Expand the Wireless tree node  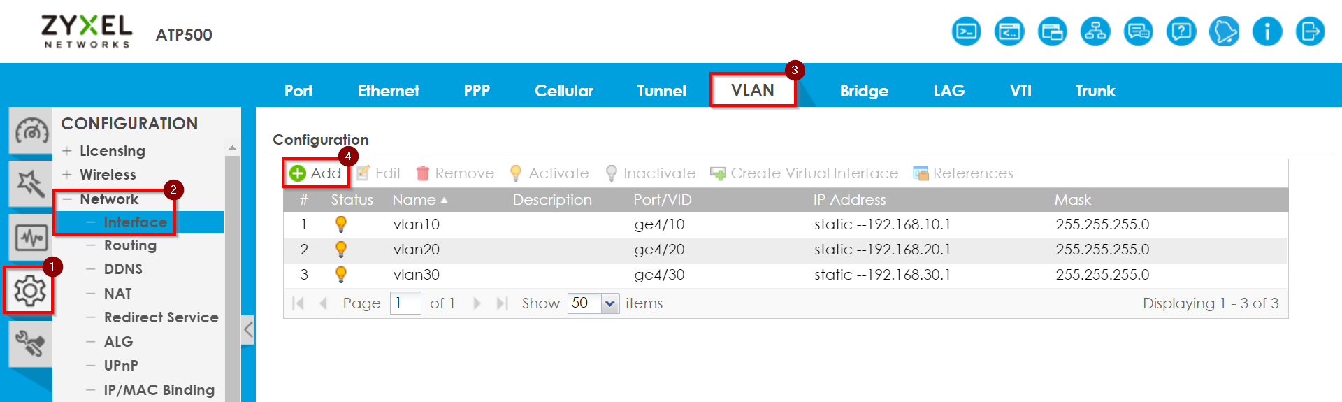(x=67, y=175)
